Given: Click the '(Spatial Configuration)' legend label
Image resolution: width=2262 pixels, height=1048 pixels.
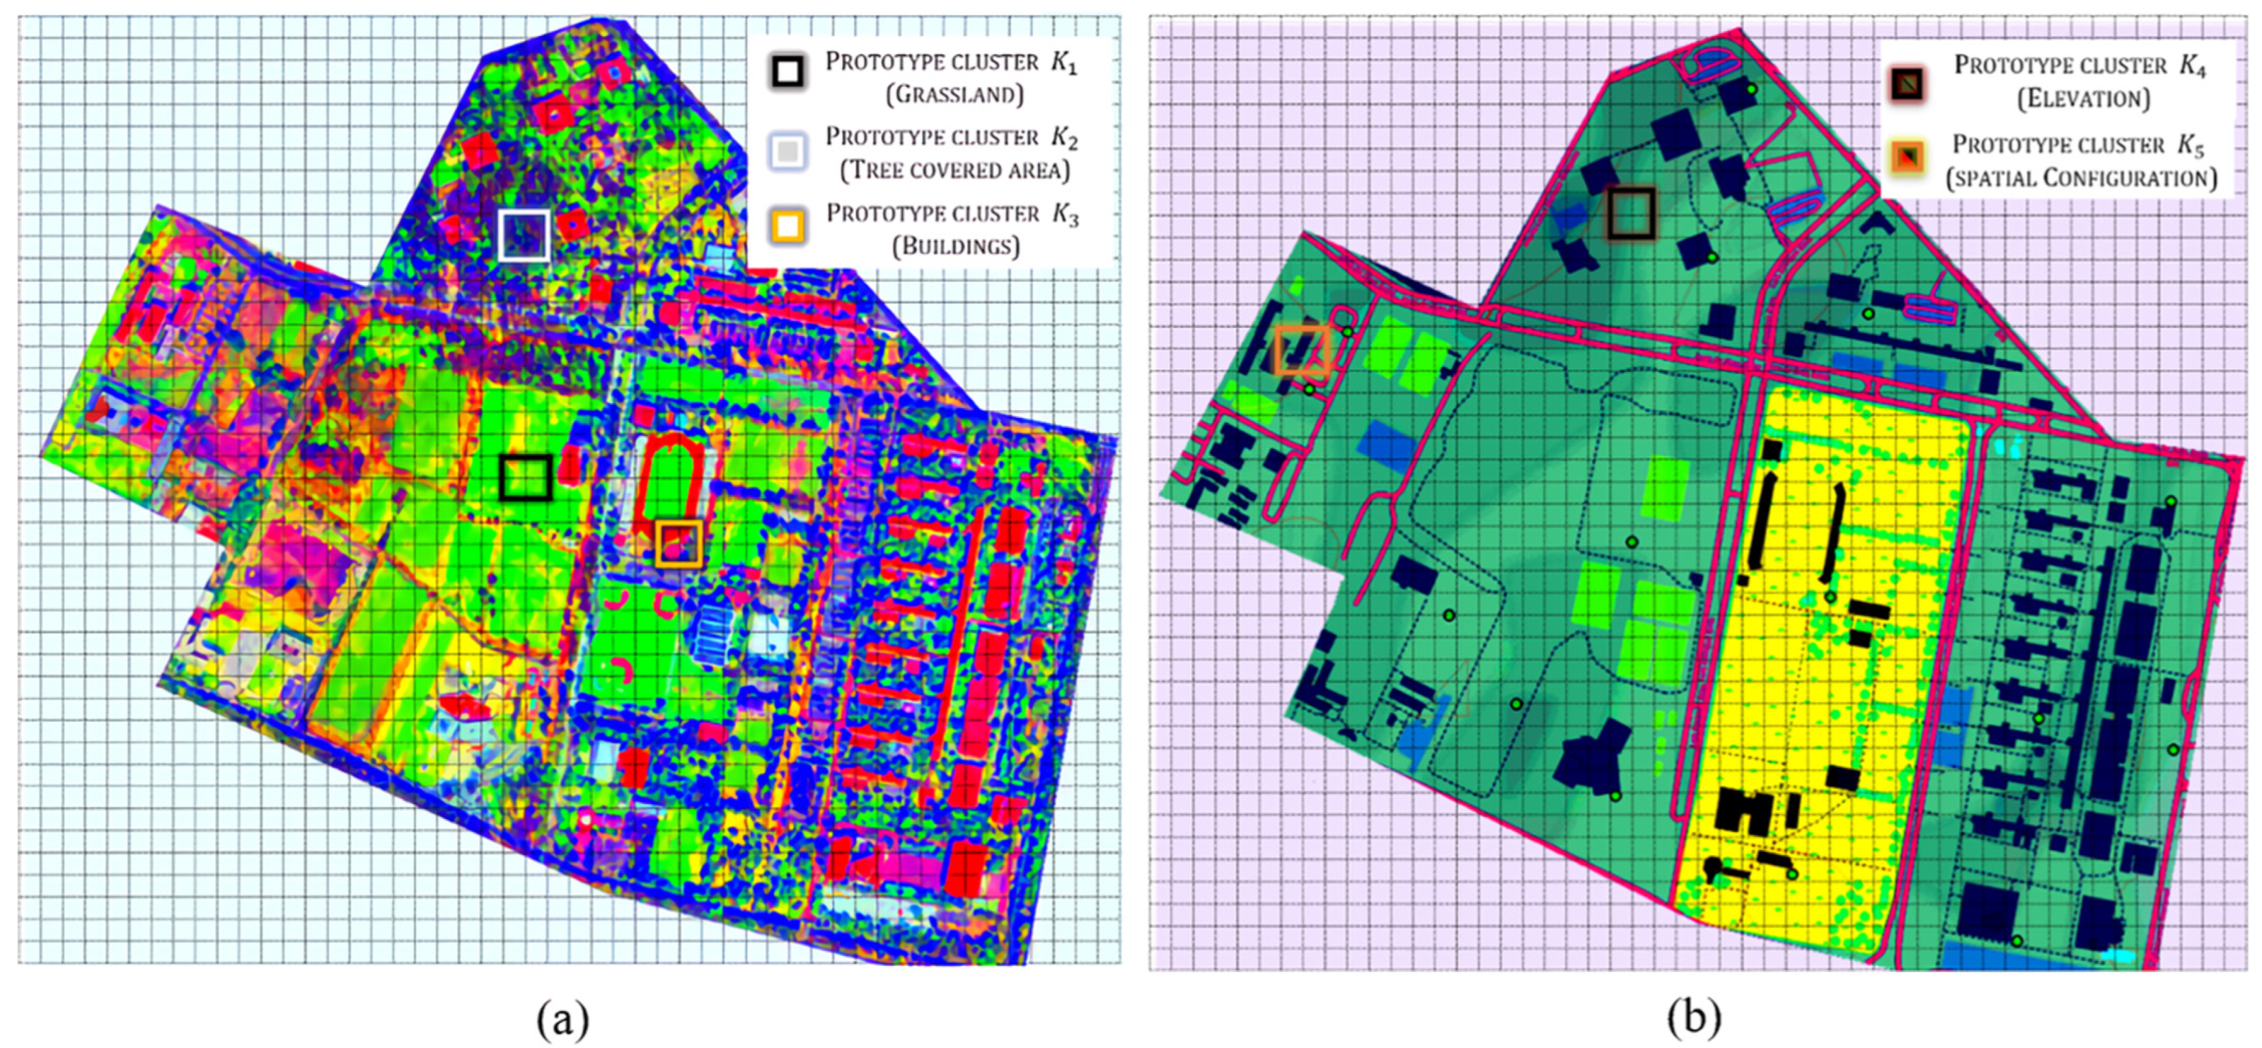Looking at the screenshot, I should click(2081, 178).
